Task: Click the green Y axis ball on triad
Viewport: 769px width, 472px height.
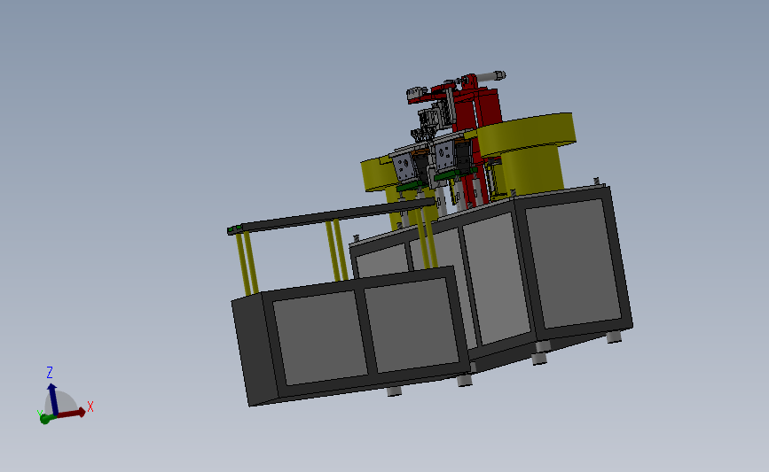Action: [45, 419]
